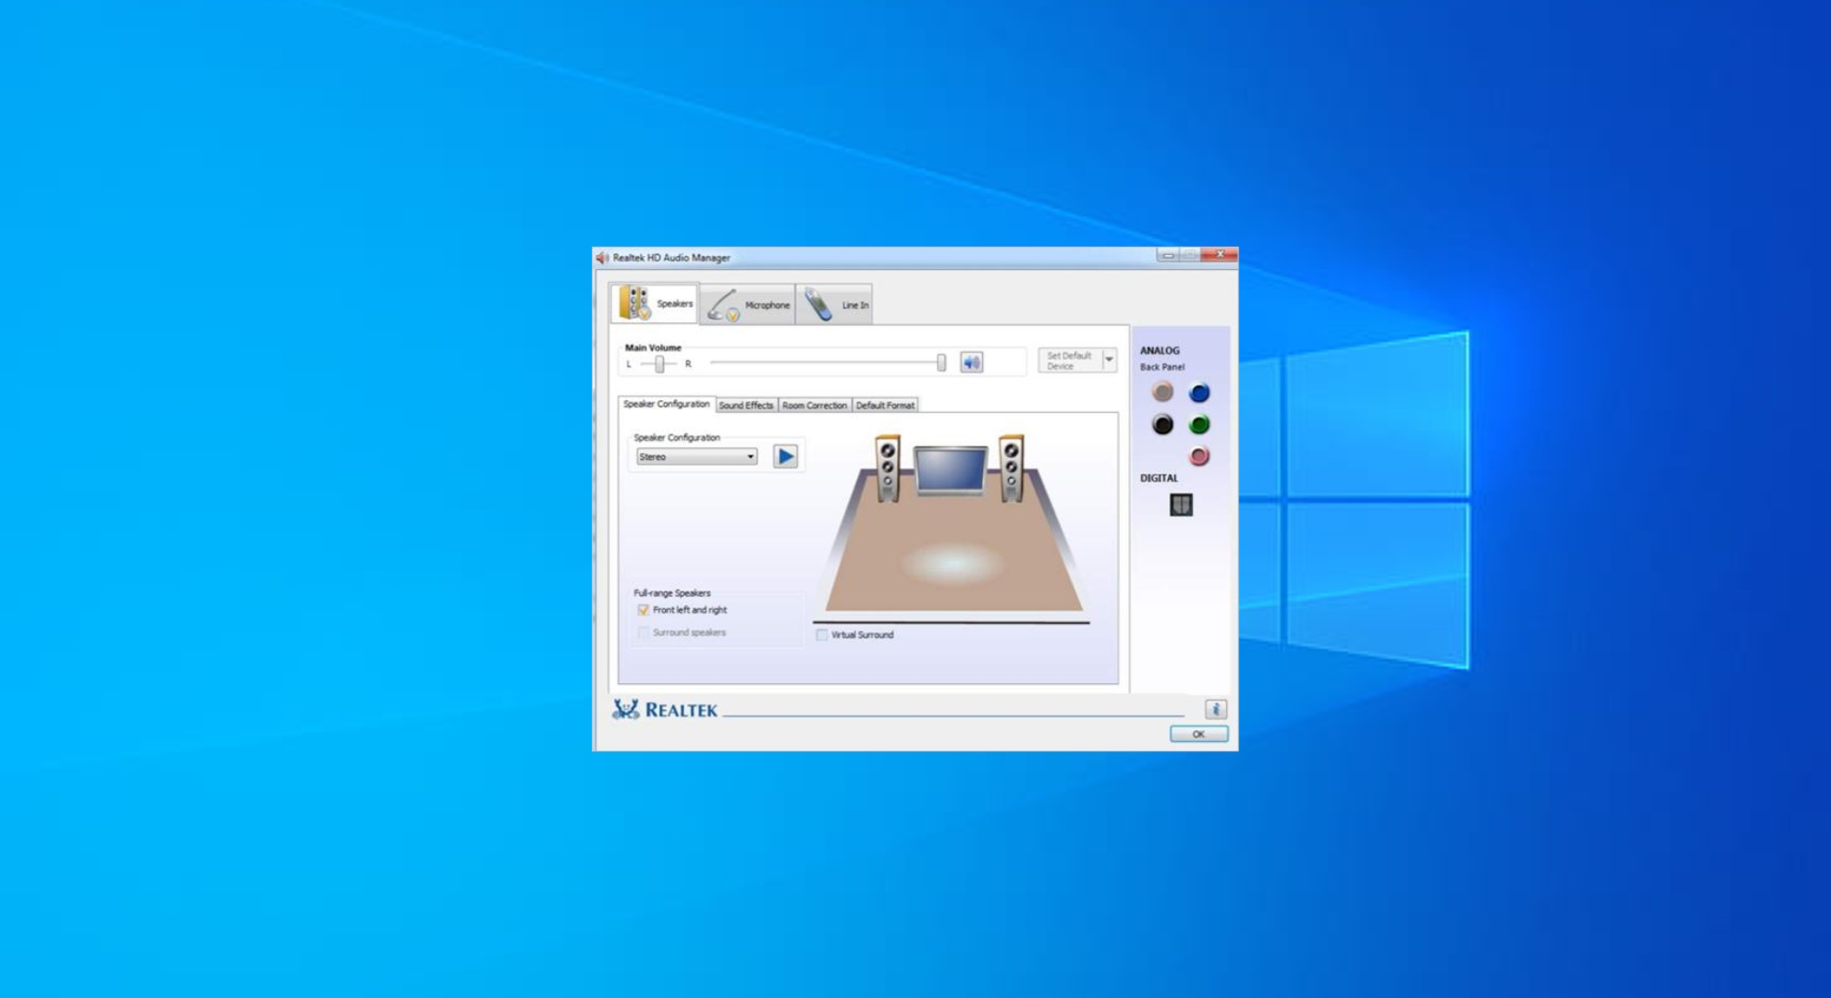
Task: Expand the Set Default Device dropdown arrow
Action: click(1109, 360)
